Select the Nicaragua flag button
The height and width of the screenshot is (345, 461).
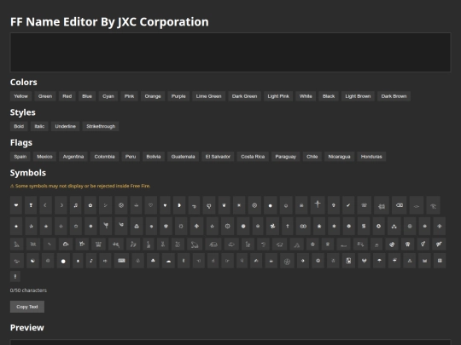[x=339, y=157]
